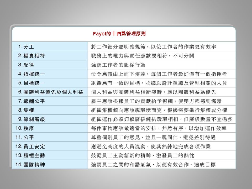
Task: Click the description beginning '個人利益與團體利益相衝突時'
Action: [154, 92]
